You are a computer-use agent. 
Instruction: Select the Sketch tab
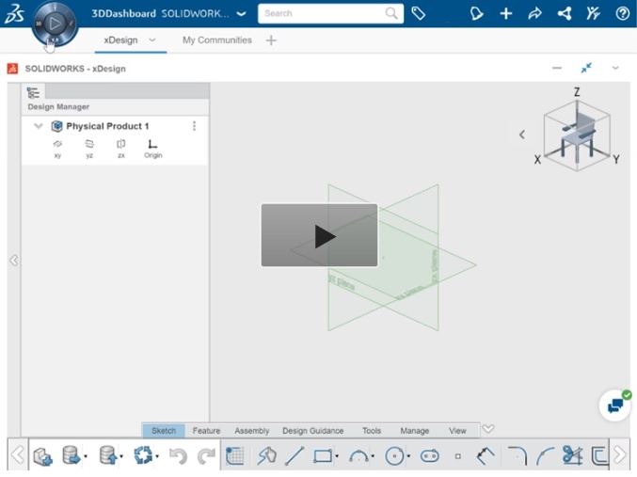point(164,430)
